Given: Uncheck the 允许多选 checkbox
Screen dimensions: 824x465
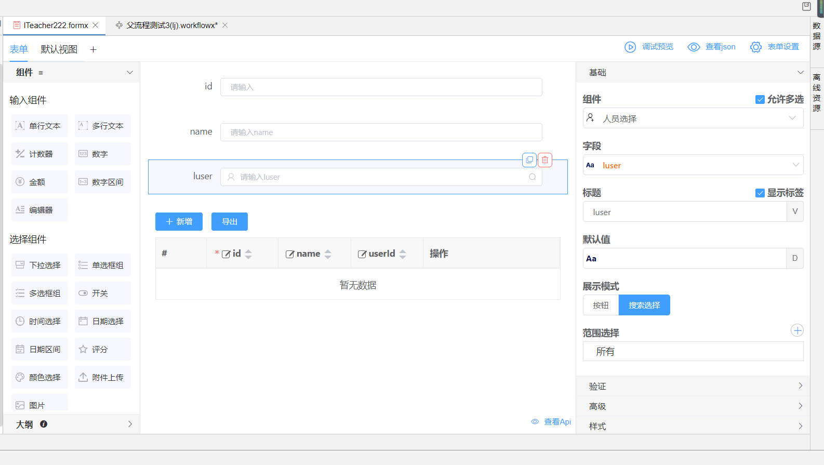Looking at the screenshot, I should pos(760,100).
